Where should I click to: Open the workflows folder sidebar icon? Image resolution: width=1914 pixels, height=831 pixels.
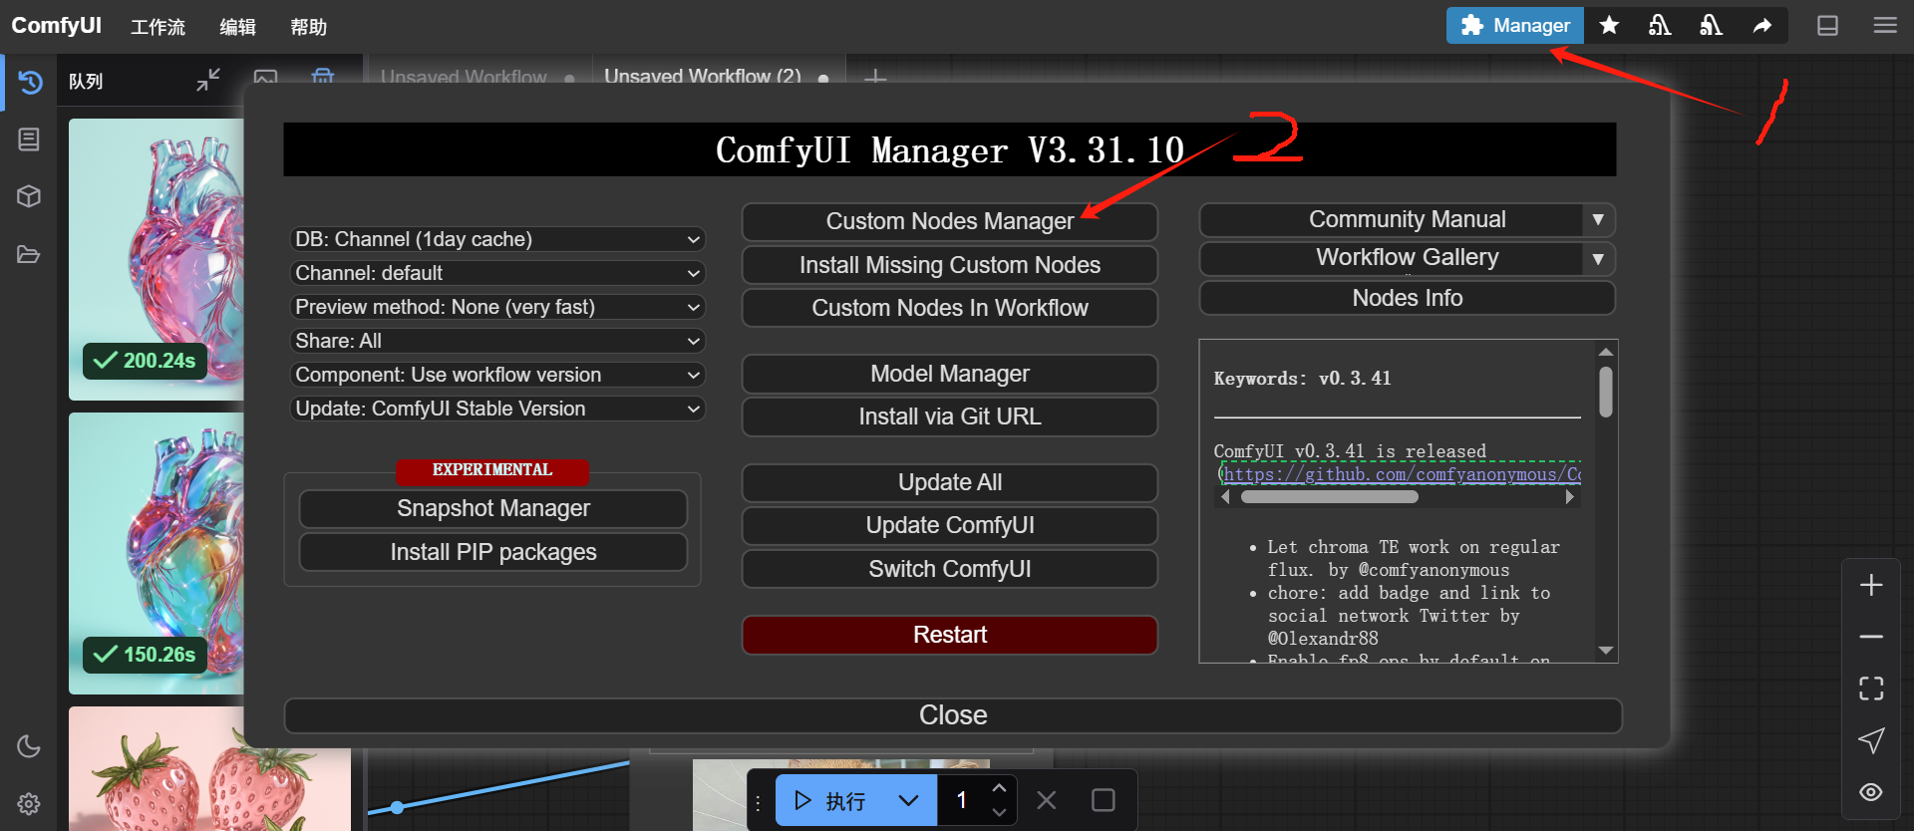29,255
